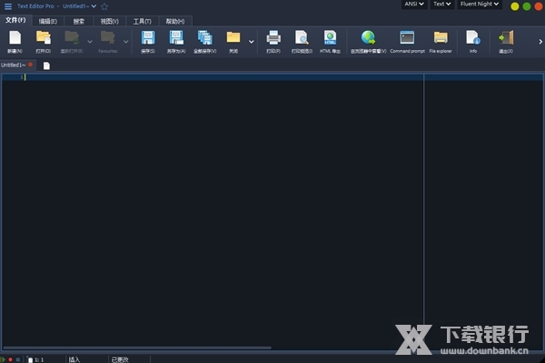Click the Favourites folder icon
Viewport: 545px width, 363px height.
108,37
